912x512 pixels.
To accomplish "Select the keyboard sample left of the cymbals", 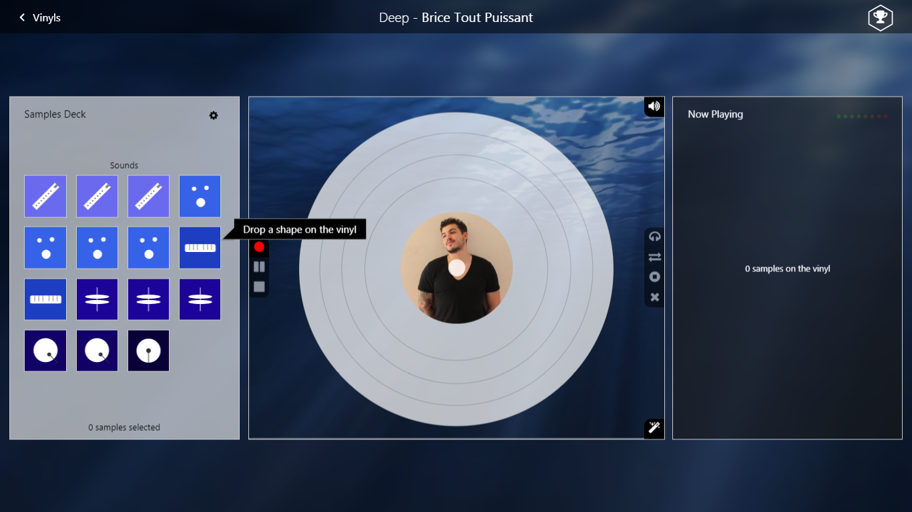I will coord(45,299).
